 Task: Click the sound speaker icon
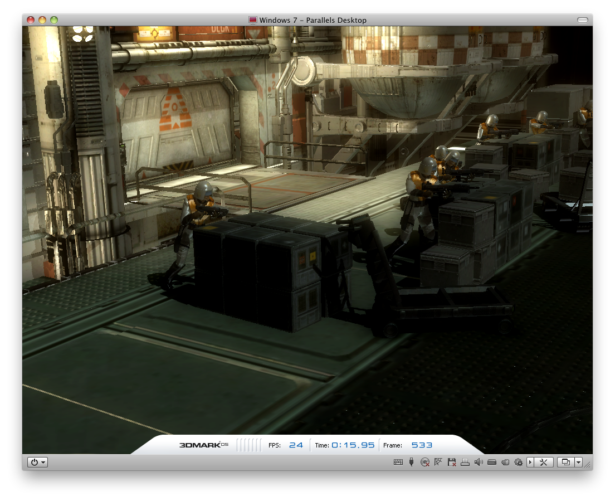(479, 462)
